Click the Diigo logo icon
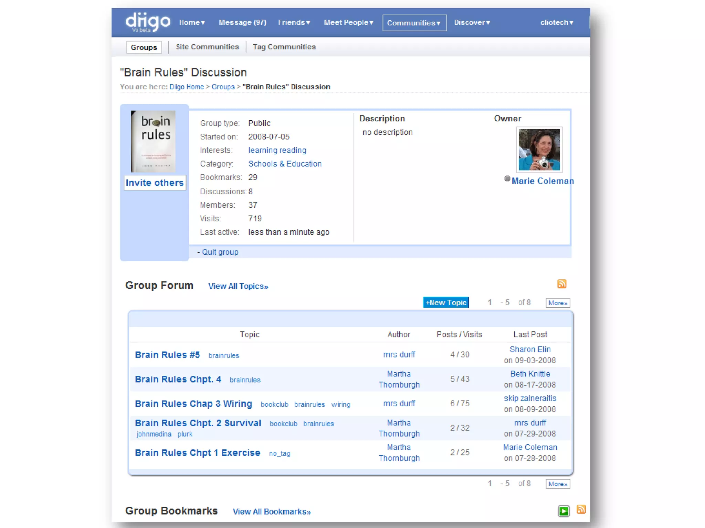 (x=147, y=22)
